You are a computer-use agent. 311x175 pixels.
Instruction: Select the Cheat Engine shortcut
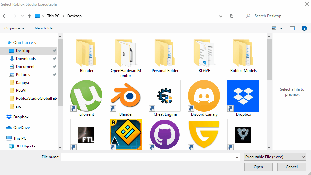click(x=165, y=96)
